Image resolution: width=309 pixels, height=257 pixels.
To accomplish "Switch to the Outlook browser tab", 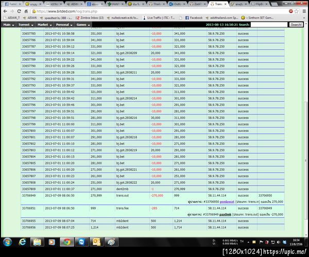I will coord(177,4).
